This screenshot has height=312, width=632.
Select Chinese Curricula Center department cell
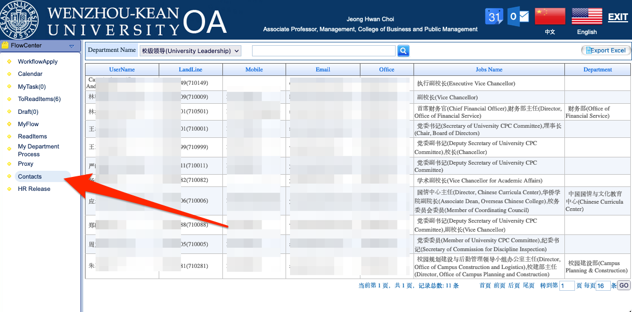[x=598, y=201]
